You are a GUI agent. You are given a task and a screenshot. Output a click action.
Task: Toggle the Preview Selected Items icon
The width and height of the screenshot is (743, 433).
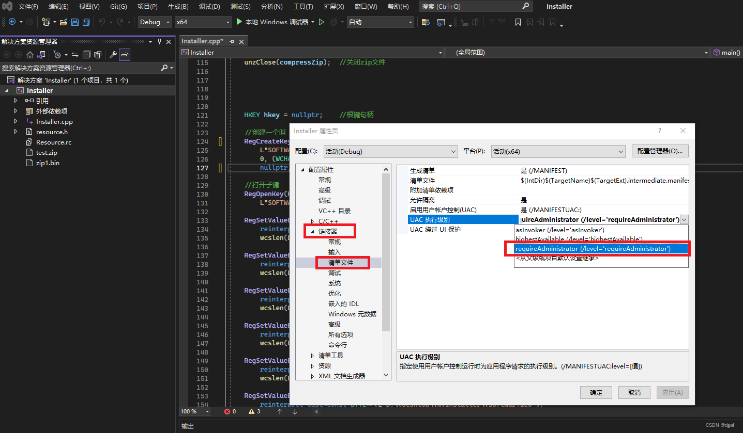tap(125, 55)
